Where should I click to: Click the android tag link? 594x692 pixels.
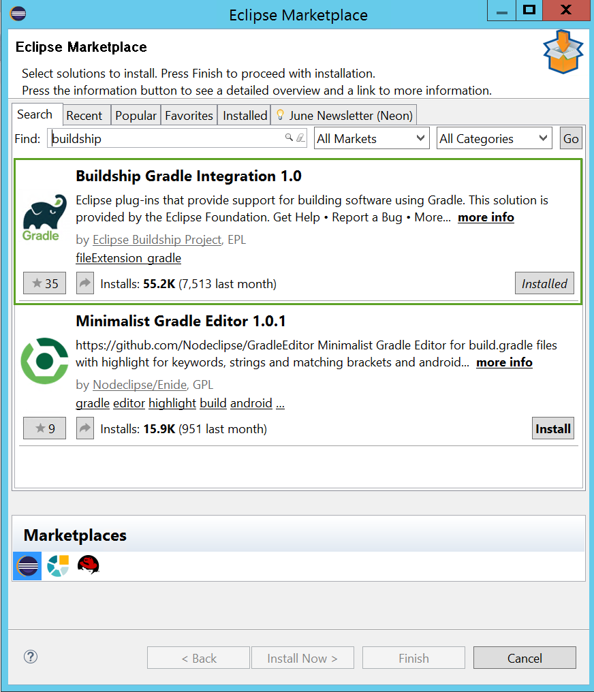251,403
